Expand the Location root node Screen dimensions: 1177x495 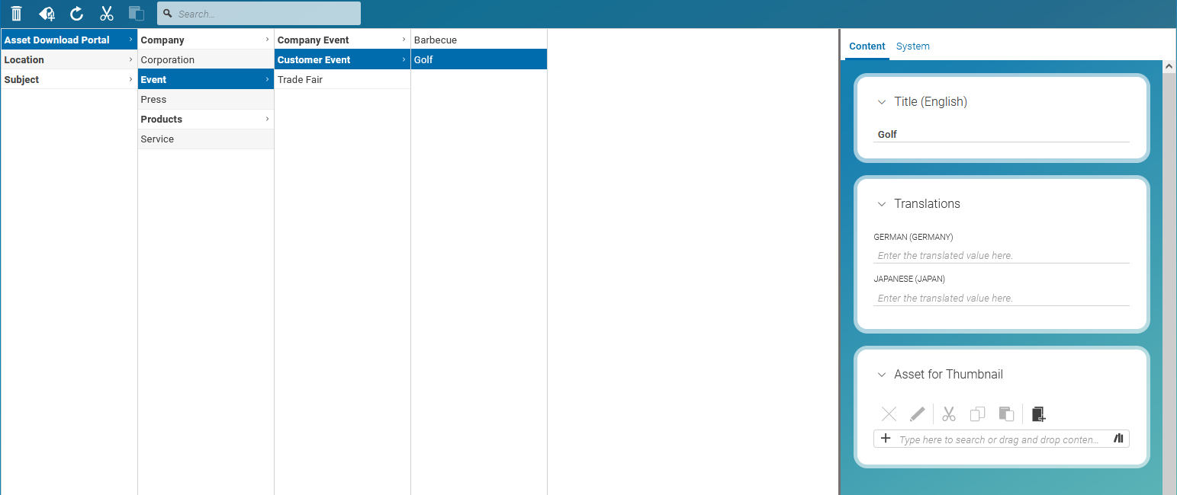coord(24,59)
